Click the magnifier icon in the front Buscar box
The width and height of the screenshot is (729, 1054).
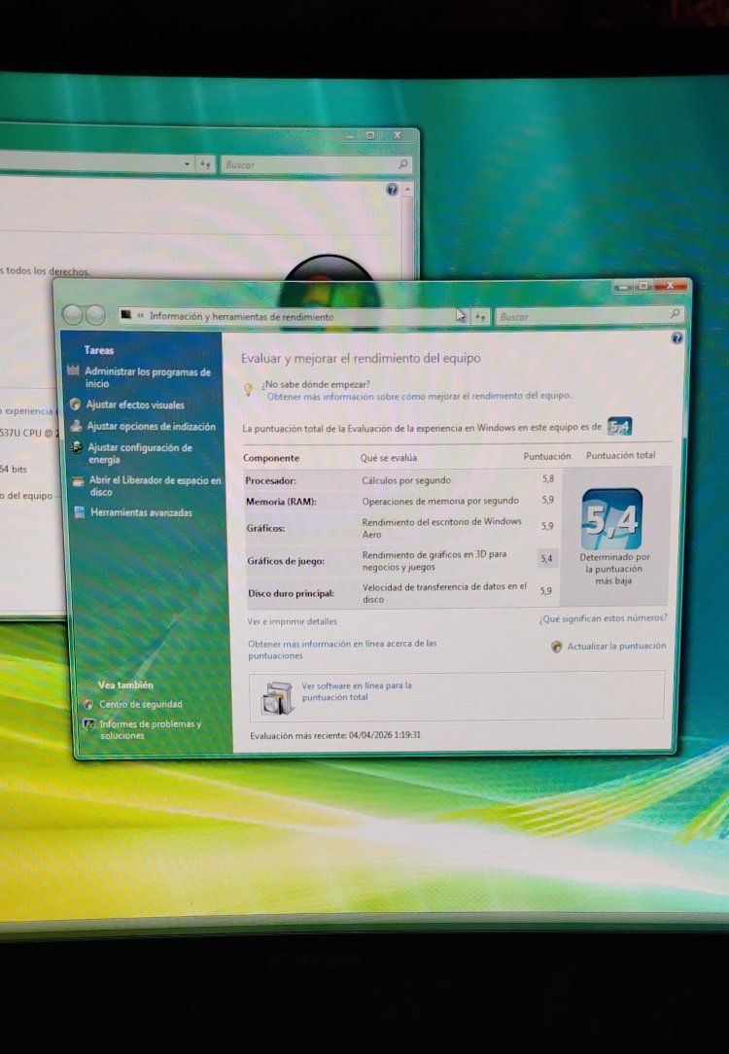pyautogui.click(x=675, y=315)
